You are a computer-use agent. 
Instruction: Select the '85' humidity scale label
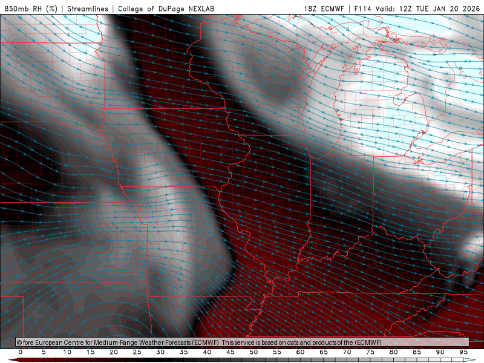point(417,352)
